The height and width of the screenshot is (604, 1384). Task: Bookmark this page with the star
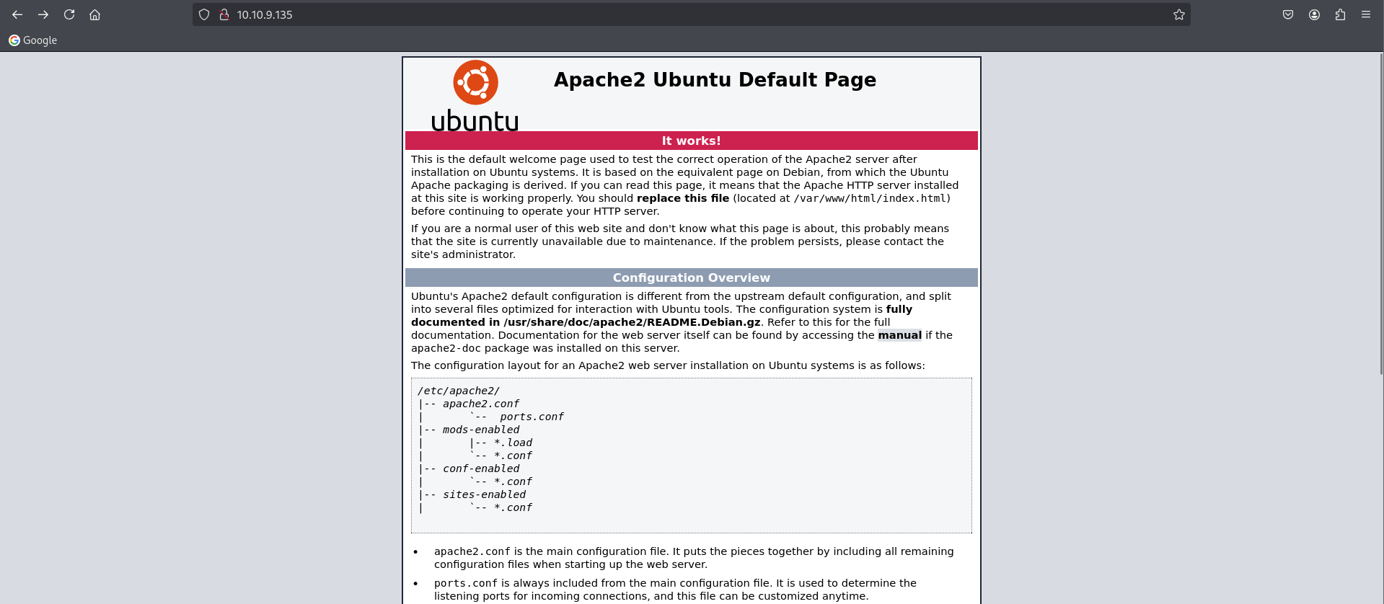(x=1179, y=14)
